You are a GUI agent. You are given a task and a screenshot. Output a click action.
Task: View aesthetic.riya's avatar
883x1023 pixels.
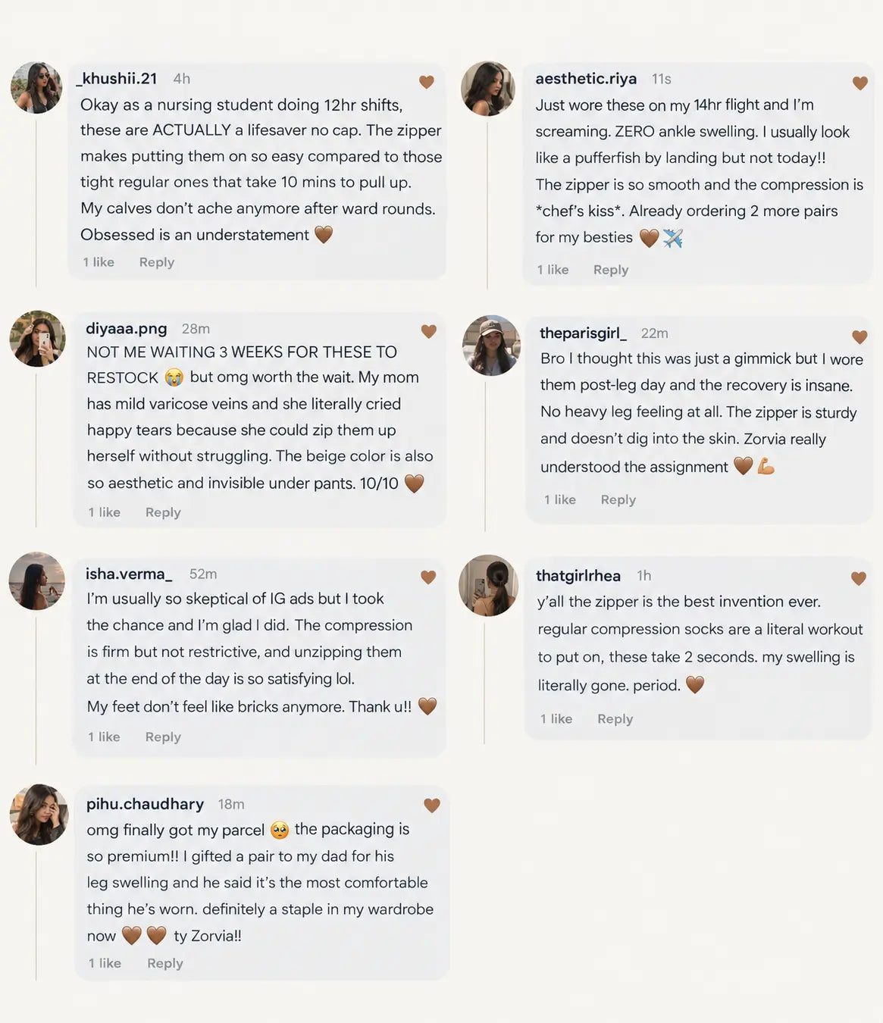(x=488, y=89)
